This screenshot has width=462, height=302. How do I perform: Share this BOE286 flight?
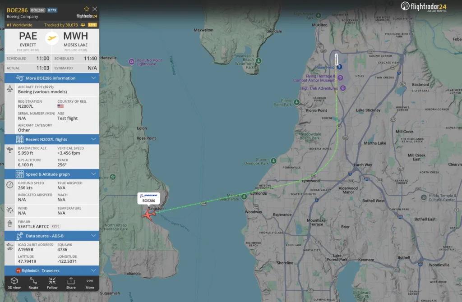tap(71, 283)
